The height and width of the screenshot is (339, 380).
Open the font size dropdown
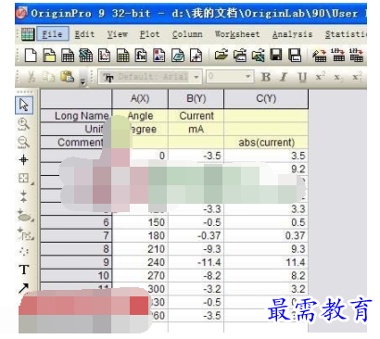[x=230, y=76]
